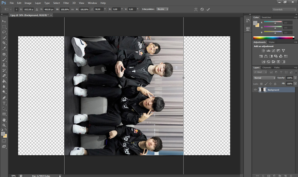Select the Crop tool
The image size is (298, 177).
4,43
